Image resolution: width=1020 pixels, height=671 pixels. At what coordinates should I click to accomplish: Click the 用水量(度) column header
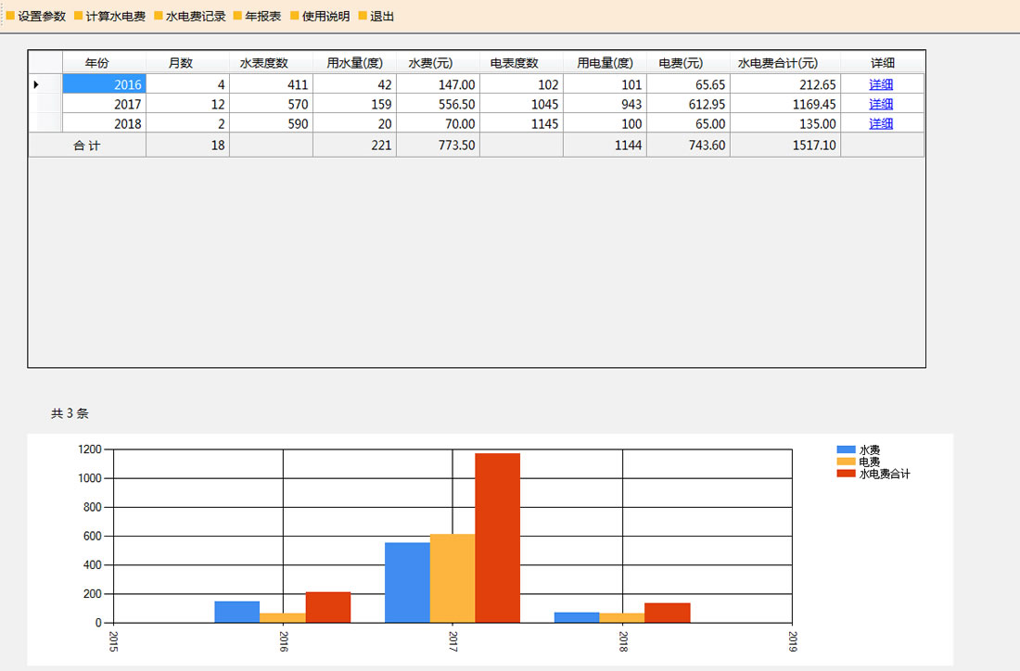click(354, 63)
